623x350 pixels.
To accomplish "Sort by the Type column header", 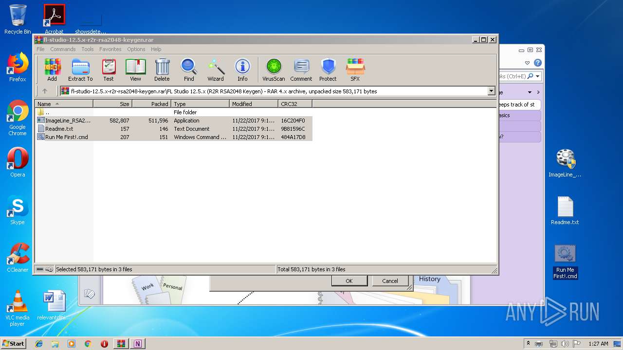I will tap(200, 104).
